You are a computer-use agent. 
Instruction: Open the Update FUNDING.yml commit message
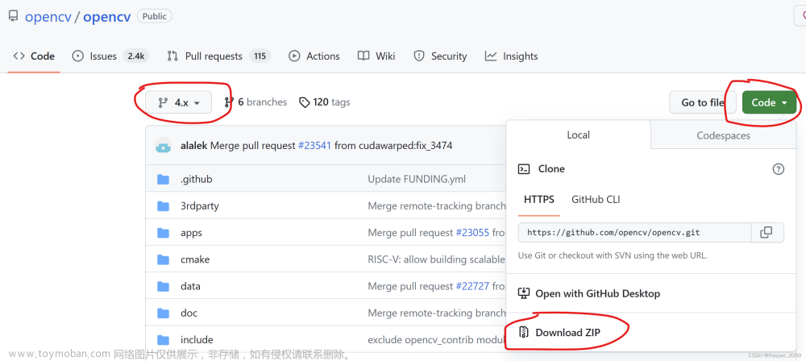point(417,180)
